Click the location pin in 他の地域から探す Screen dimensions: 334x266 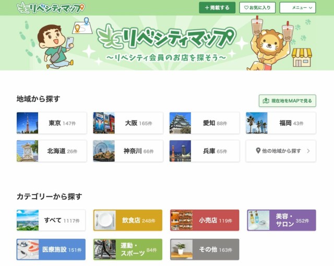click(x=258, y=151)
